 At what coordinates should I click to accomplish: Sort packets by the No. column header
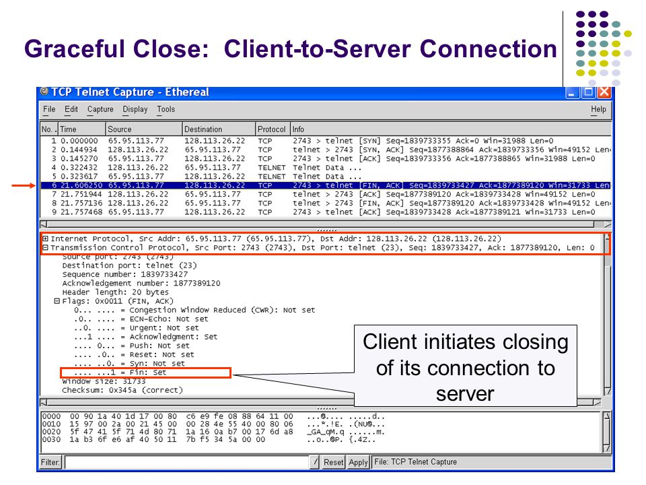48,129
